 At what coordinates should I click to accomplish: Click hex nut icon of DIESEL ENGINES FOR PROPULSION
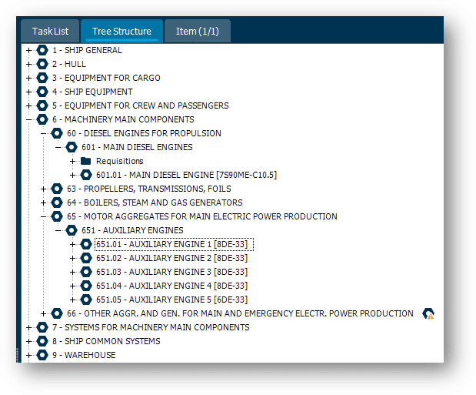(x=57, y=133)
